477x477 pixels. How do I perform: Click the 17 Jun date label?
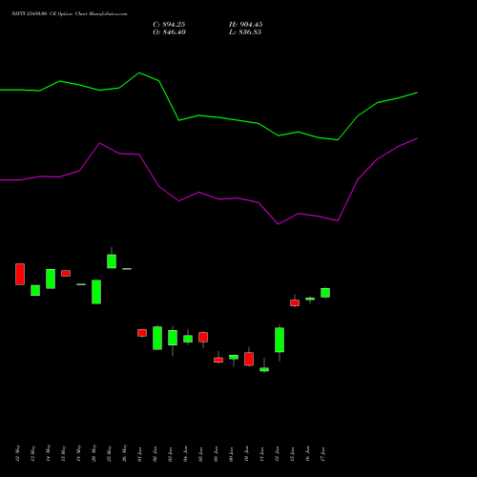[x=322, y=454]
